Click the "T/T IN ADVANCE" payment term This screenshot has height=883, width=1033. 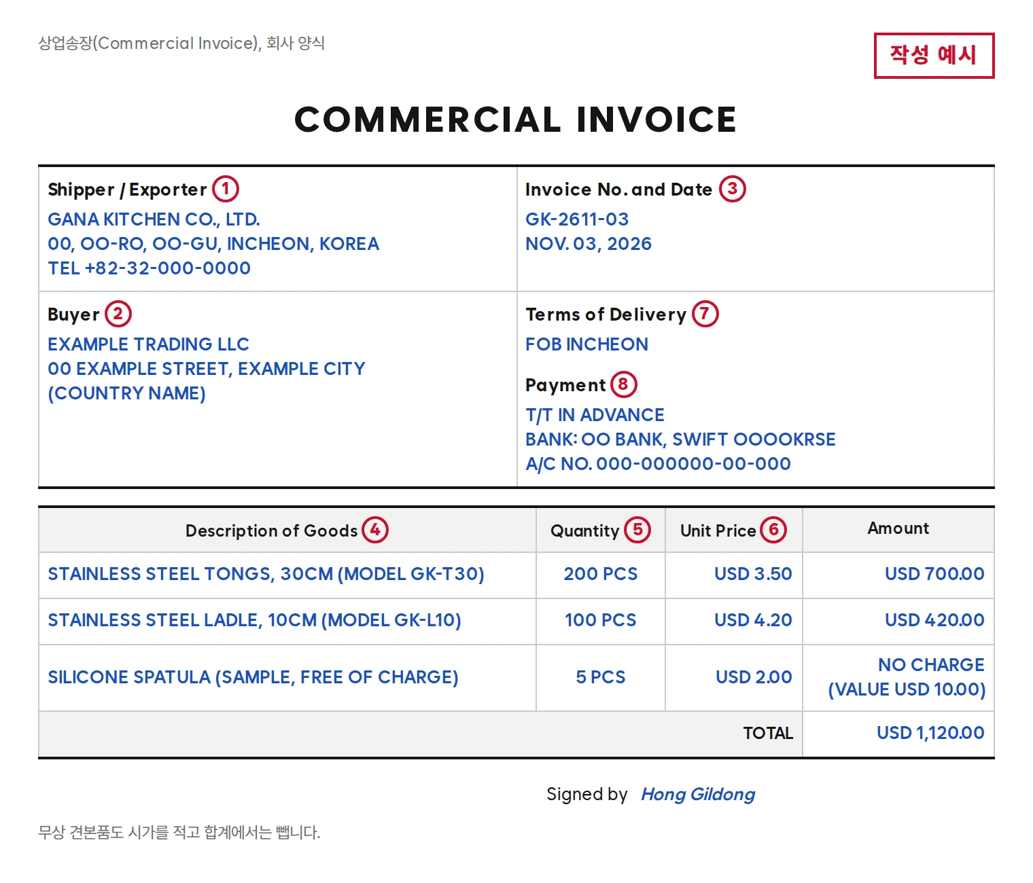595,415
